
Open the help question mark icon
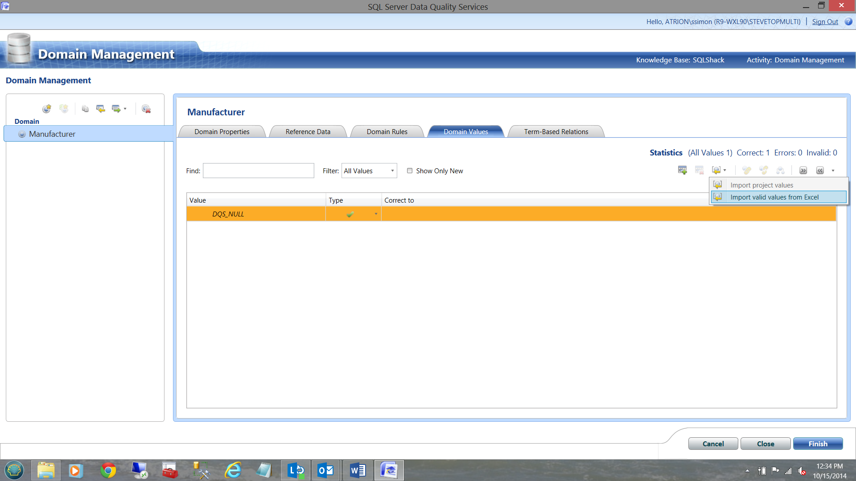coord(848,21)
